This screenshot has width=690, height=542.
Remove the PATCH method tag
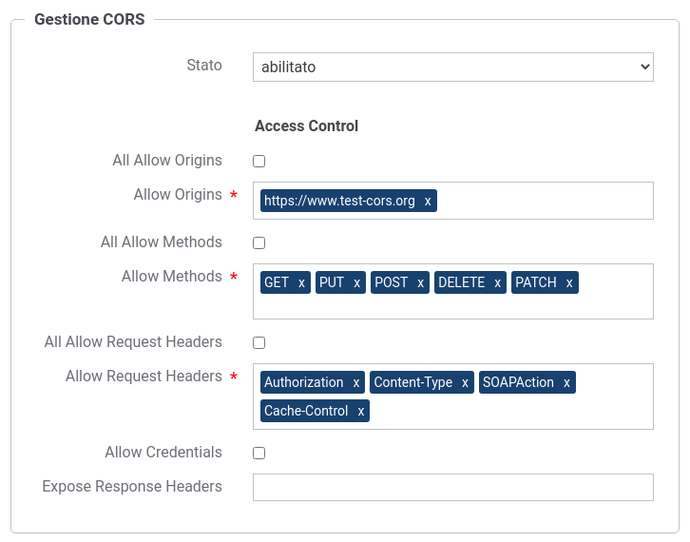click(569, 282)
